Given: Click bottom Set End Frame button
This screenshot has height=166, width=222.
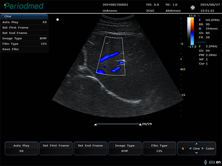Looking at the screenshot, I should (91, 148).
